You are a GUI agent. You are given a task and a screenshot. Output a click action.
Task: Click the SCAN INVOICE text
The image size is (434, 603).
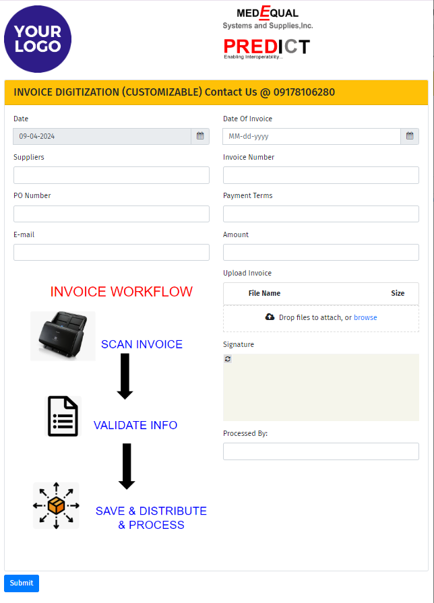tap(142, 344)
